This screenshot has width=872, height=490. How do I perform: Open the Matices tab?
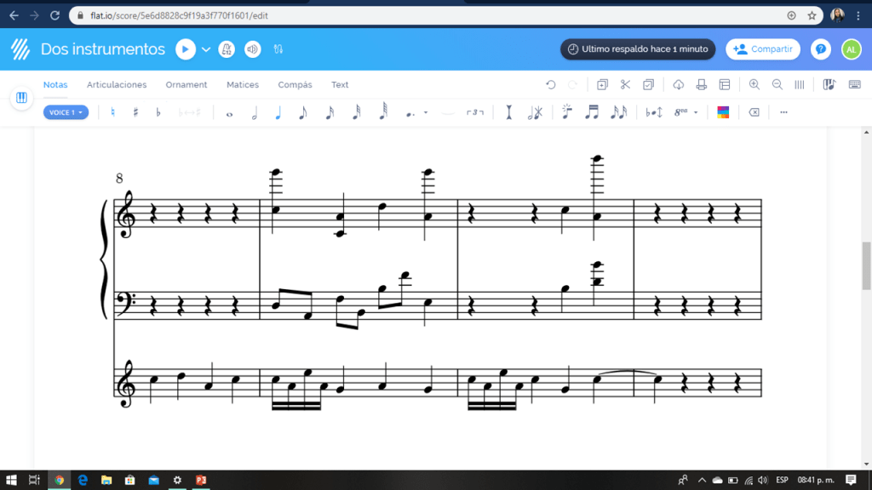click(x=243, y=85)
